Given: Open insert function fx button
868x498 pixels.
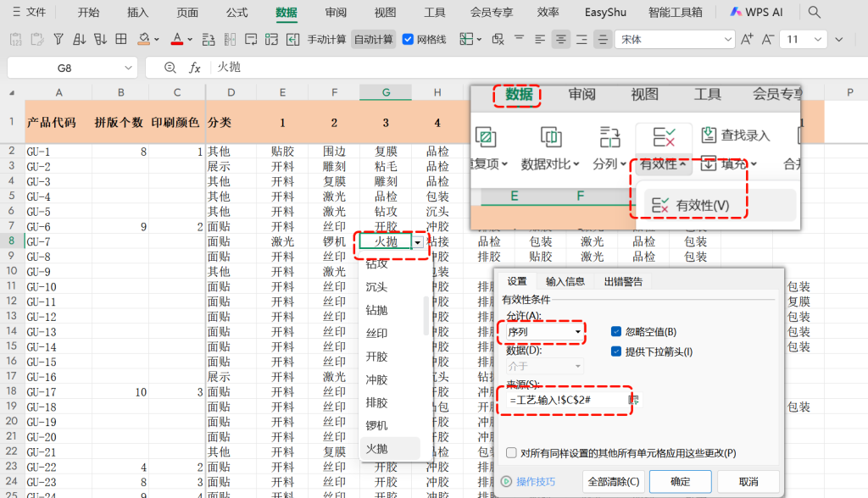Looking at the screenshot, I should point(194,68).
